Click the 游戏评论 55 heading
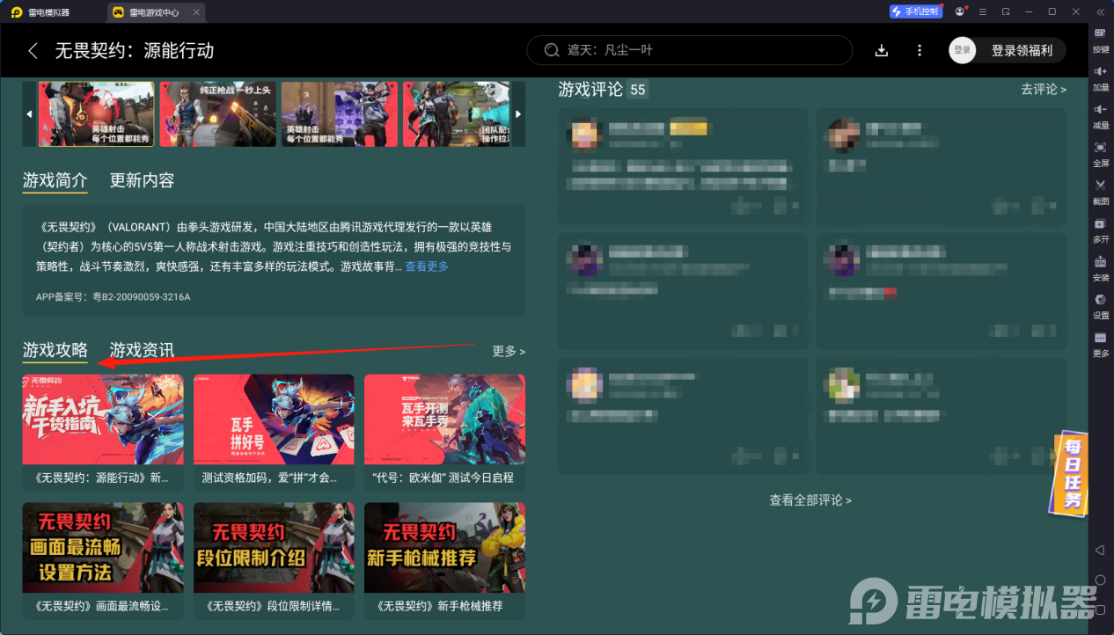The width and height of the screenshot is (1114, 635). point(603,90)
